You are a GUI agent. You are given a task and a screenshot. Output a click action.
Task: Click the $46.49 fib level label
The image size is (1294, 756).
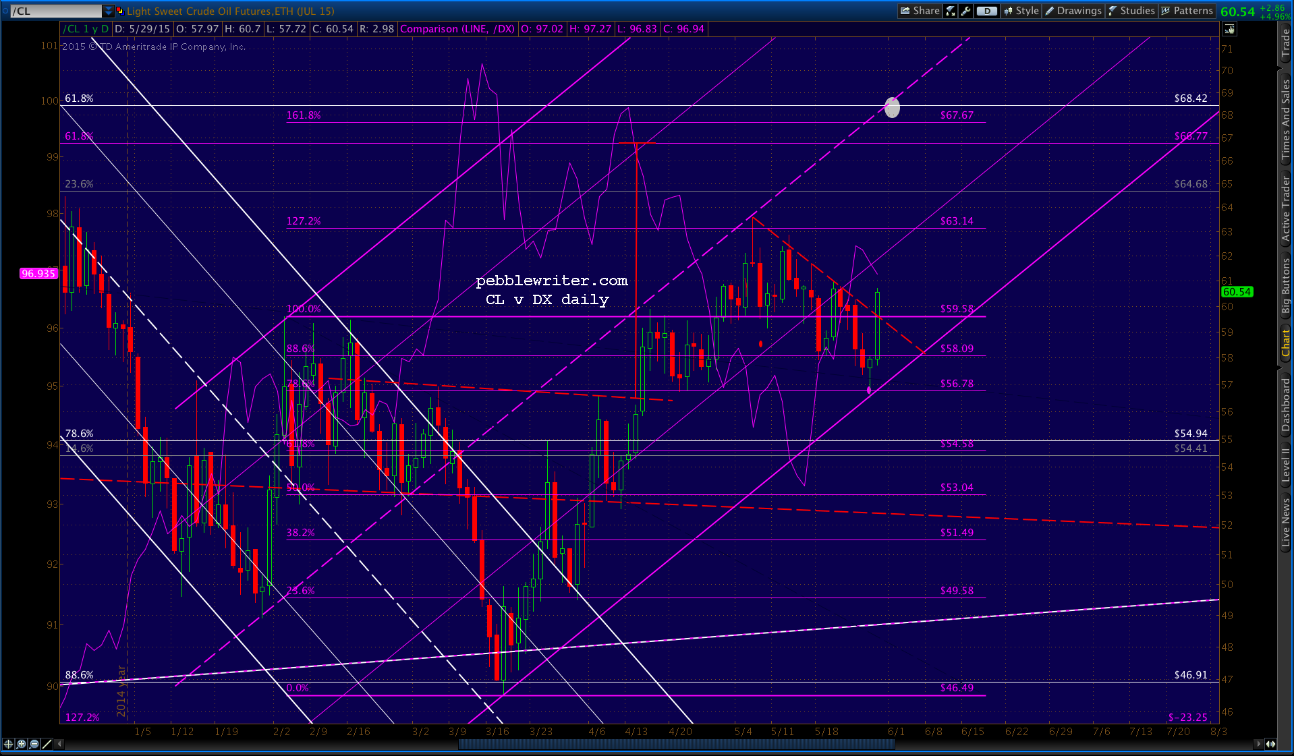pos(957,688)
